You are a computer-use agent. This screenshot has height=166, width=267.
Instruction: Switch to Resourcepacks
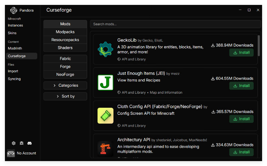[x=65, y=40]
